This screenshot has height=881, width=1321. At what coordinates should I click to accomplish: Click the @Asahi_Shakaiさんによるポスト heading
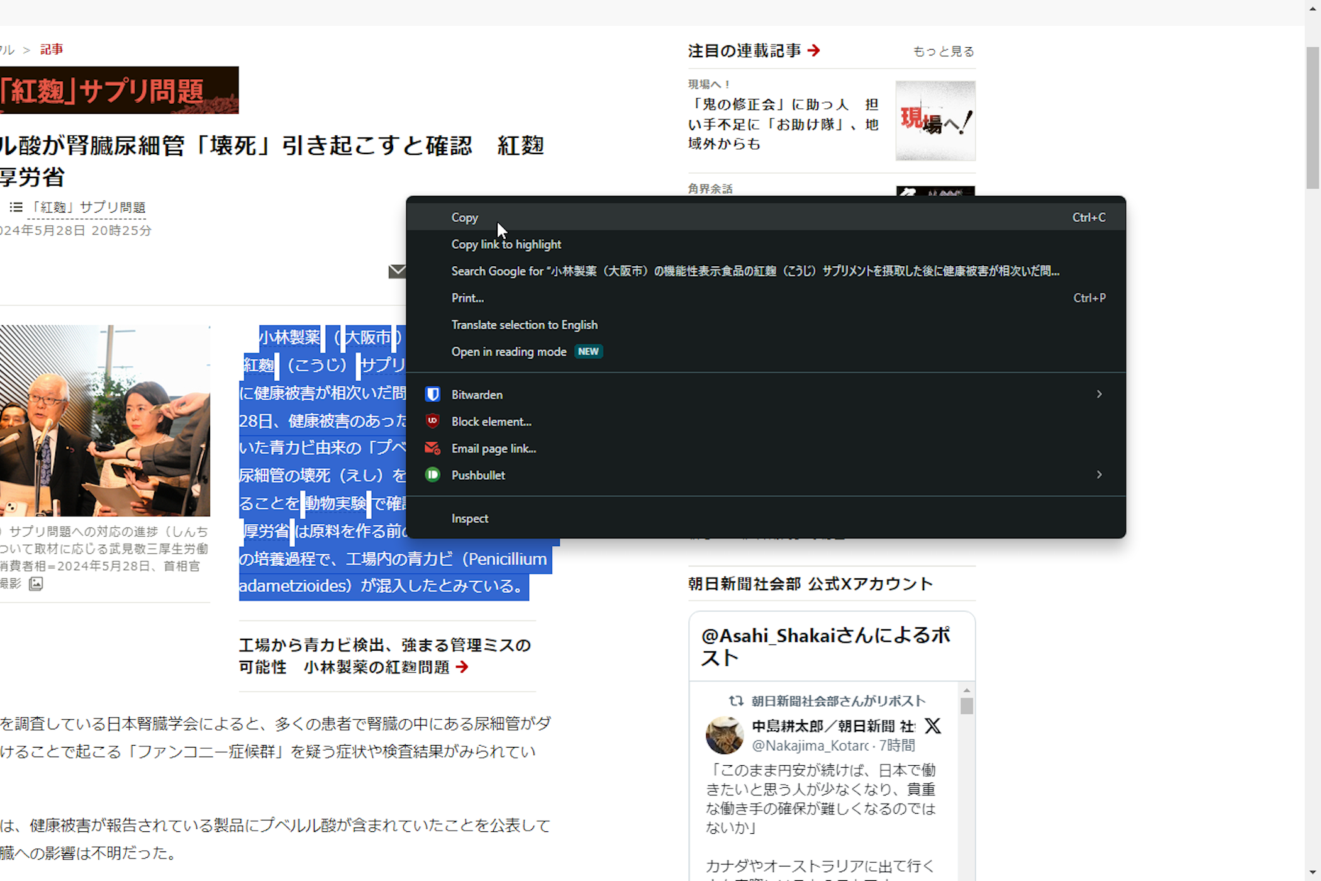825,647
